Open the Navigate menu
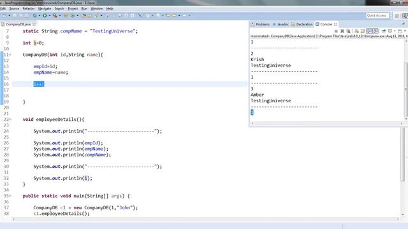 [x=45, y=8]
